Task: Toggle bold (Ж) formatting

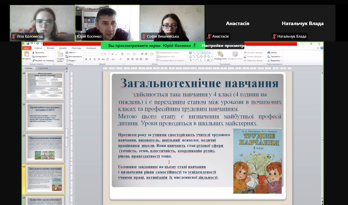Action: [x=86, y=59]
